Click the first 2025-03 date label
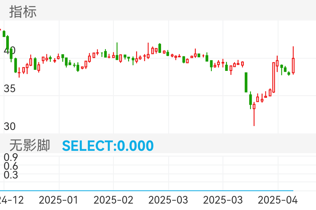Viewport: 316px width, 210px height. 169,200
